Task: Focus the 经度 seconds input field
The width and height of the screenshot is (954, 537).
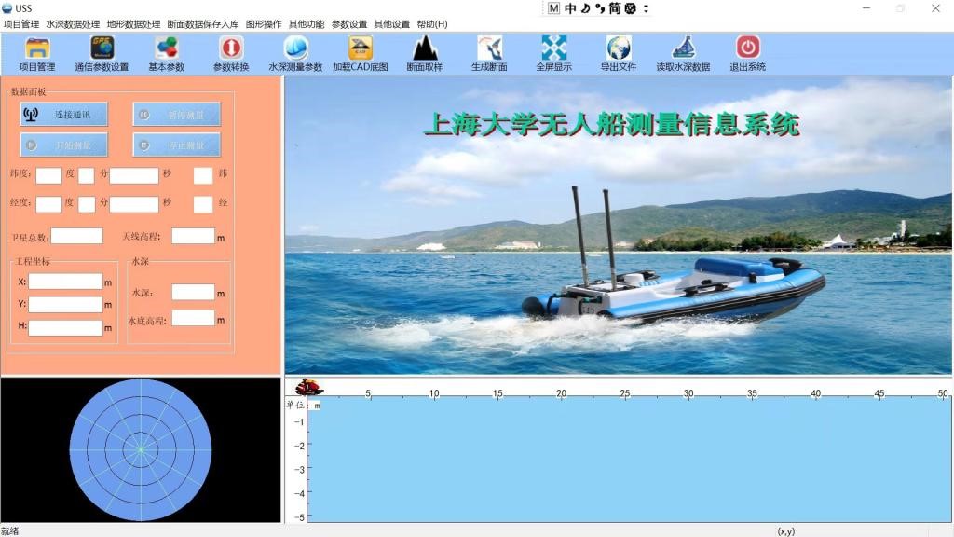Action: 134,204
